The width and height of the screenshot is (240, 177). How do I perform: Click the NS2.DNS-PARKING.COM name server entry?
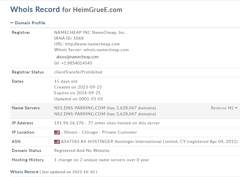pyautogui.click(x=105, y=114)
